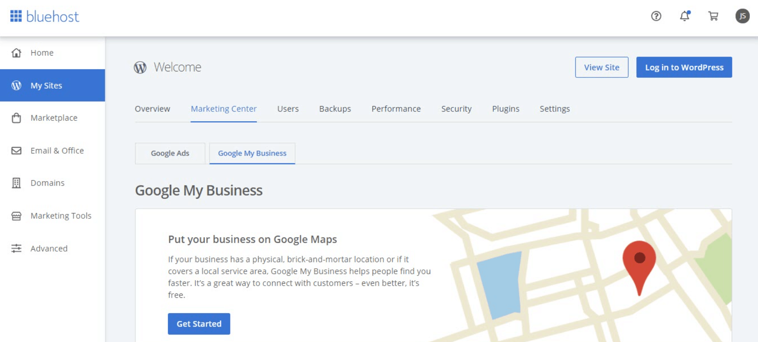Open the Plugins tab
758x342 pixels.
click(506, 109)
